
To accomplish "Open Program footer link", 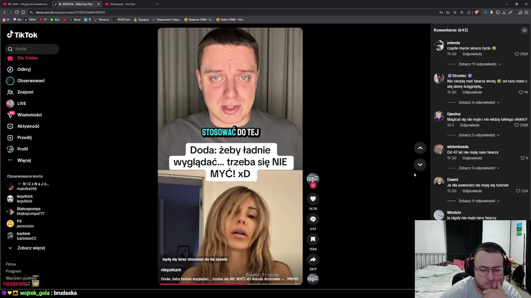I will (x=14, y=271).
